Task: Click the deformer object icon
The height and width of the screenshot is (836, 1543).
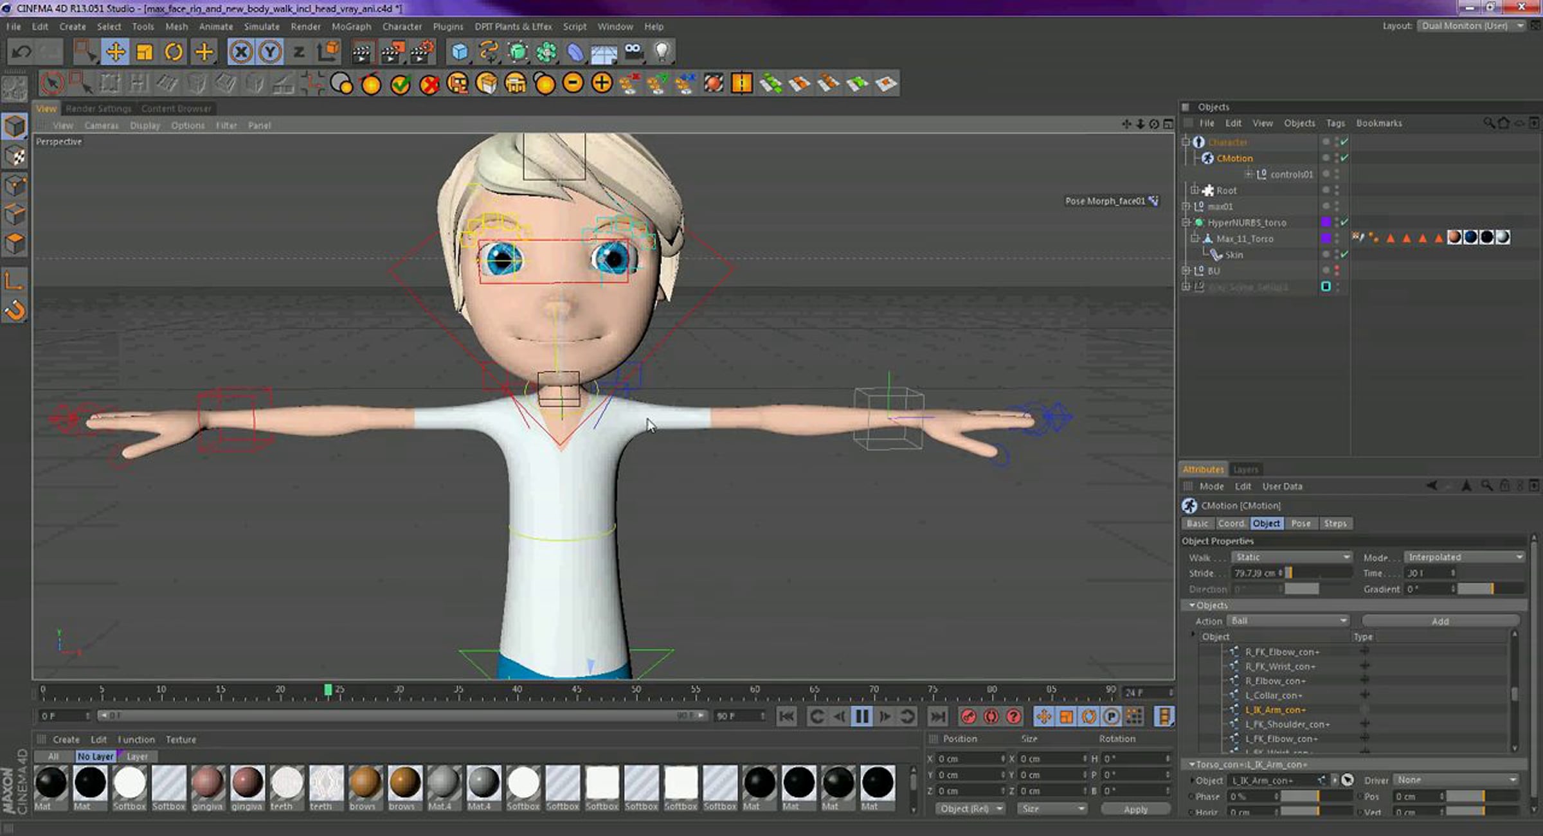Action: click(x=575, y=52)
